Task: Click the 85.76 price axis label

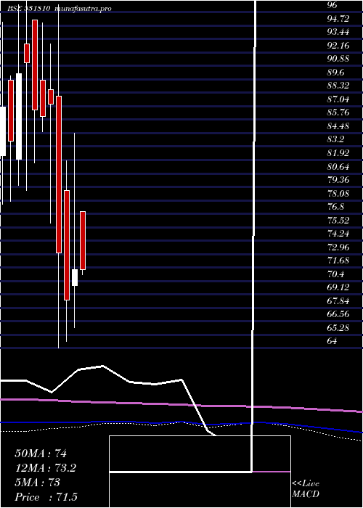Action: click(x=338, y=112)
